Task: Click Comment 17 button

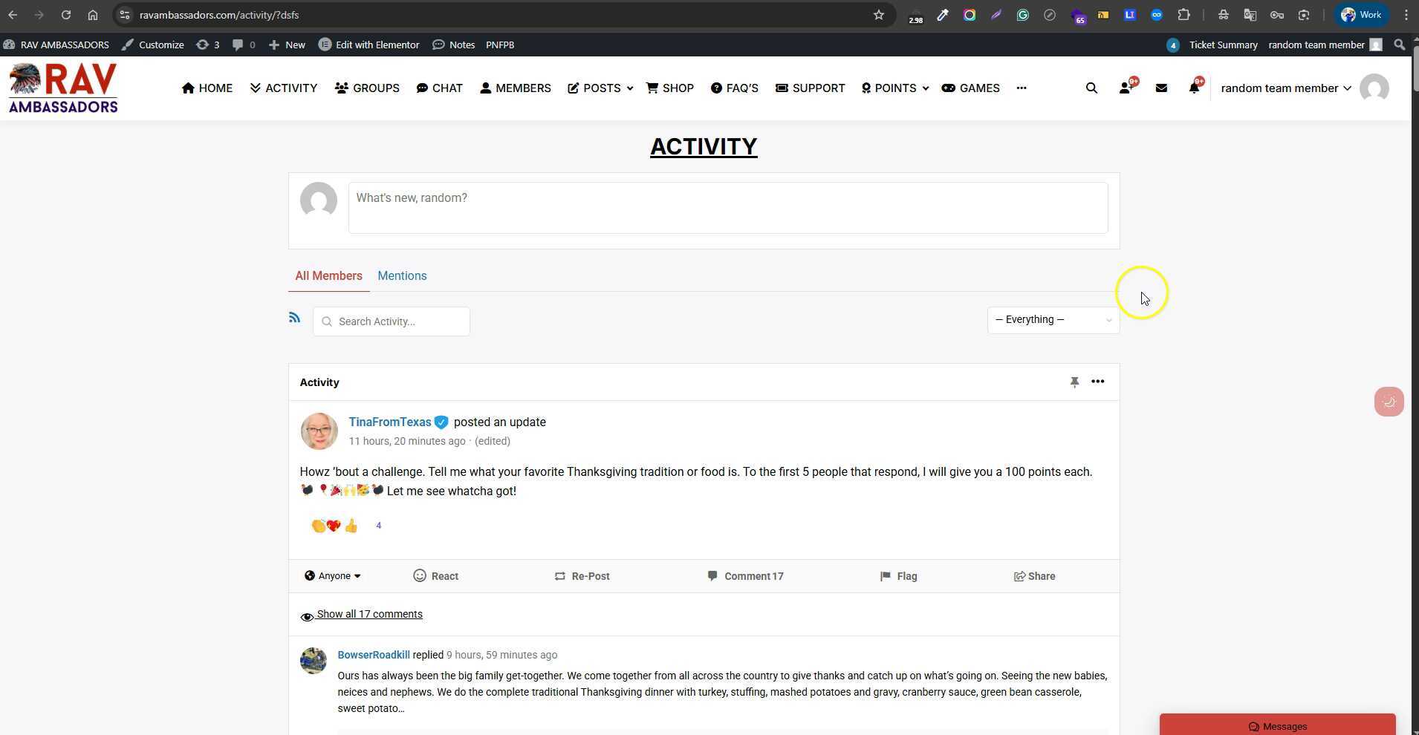Action: click(745, 576)
